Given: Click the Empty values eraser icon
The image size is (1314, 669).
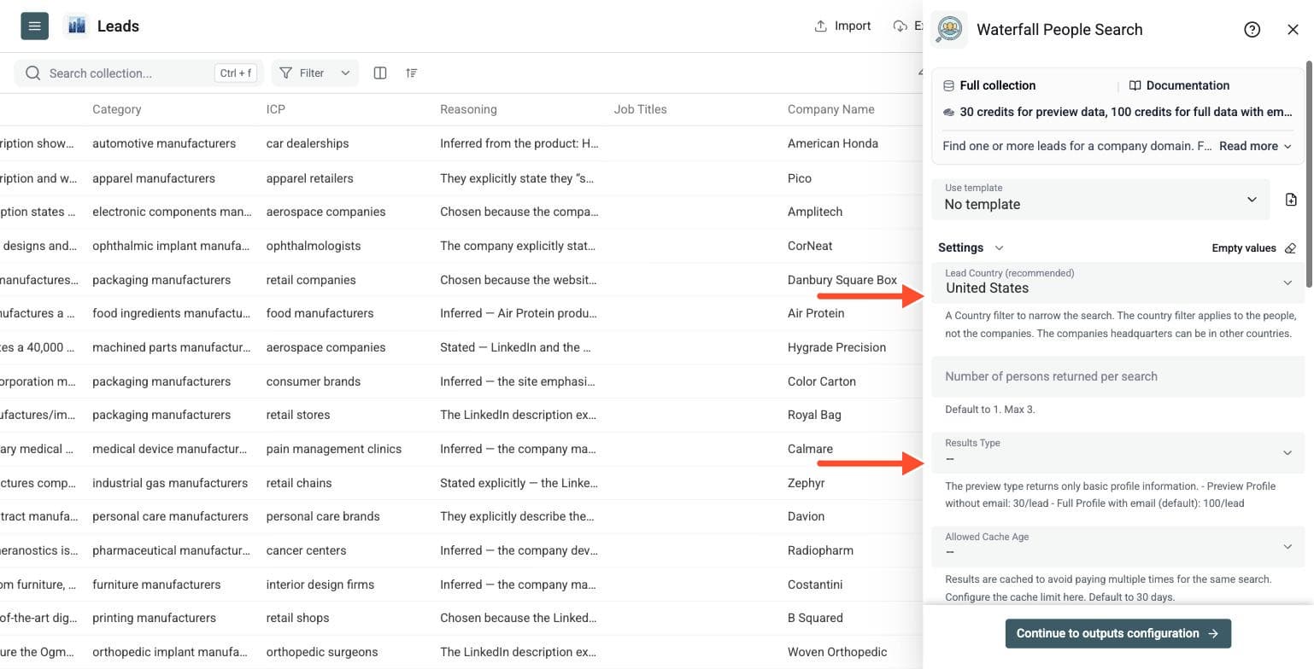Looking at the screenshot, I should [x=1290, y=248].
